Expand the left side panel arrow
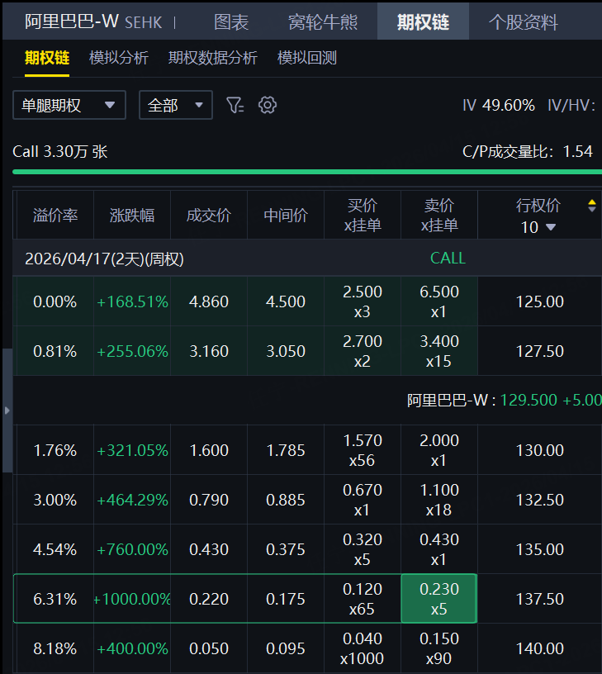 coord(7,411)
